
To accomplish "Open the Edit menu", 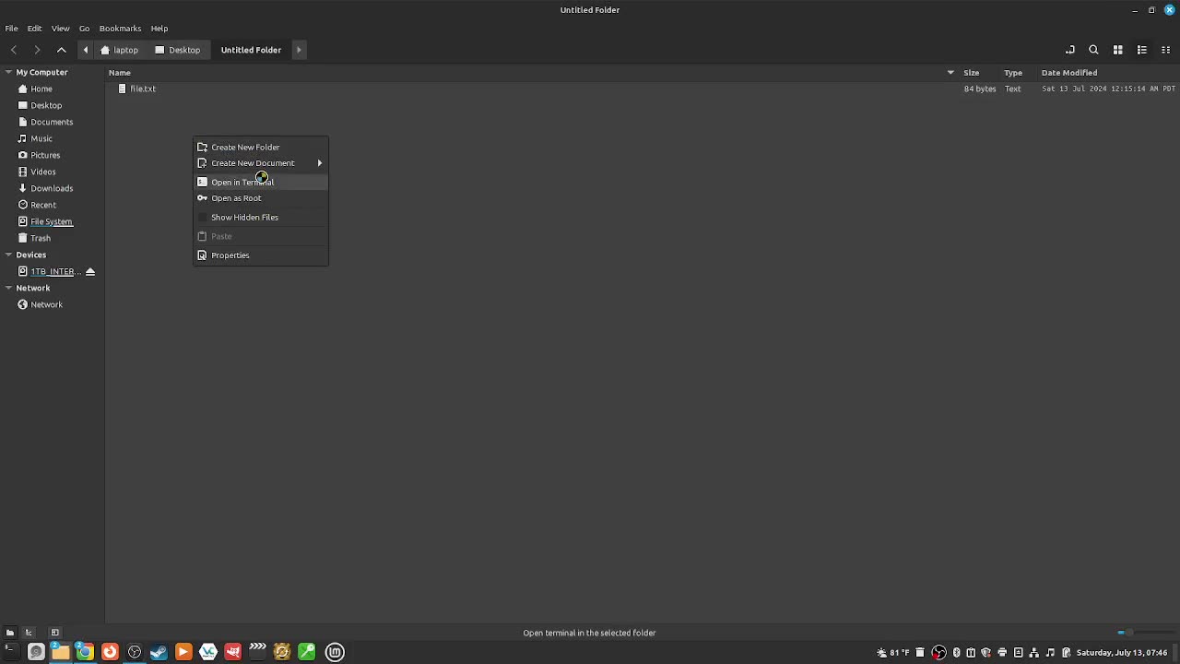I will tap(34, 29).
